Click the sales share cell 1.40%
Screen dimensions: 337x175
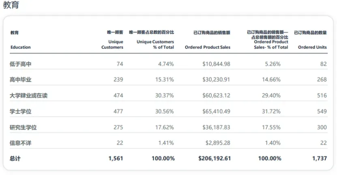273,143
